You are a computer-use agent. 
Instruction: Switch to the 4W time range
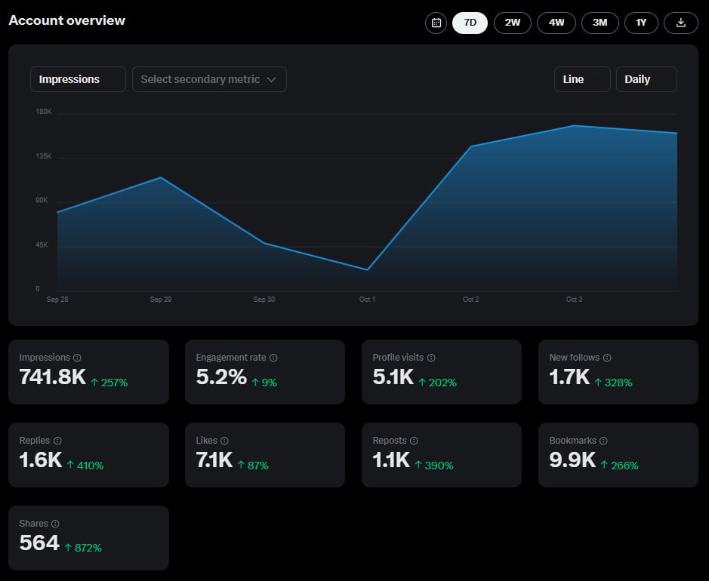pyautogui.click(x=556, y=23)
